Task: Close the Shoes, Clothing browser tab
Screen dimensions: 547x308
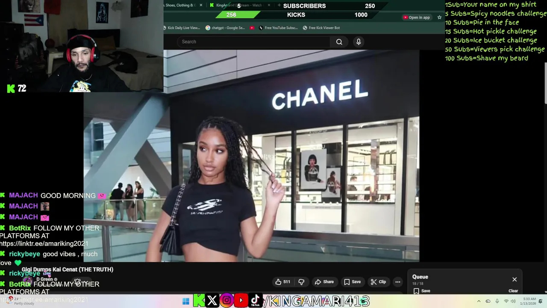Action: click(200, 5)
